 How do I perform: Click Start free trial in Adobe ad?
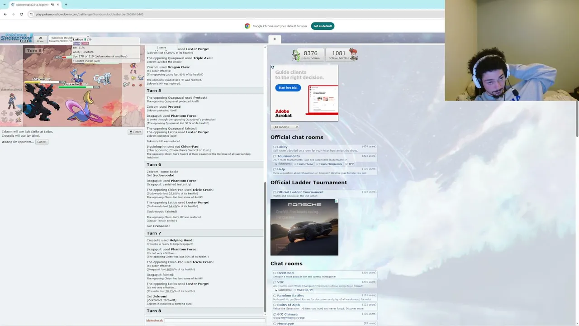[x=288, y=87]
